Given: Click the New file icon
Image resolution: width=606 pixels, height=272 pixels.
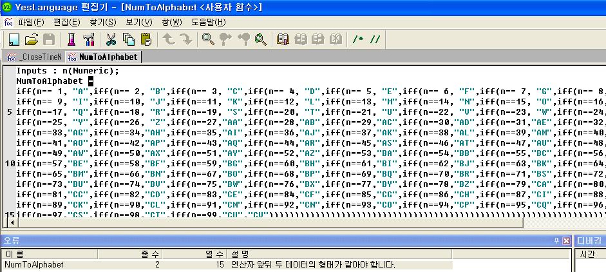Looking at the screenshot, I should pyautogui.click(x=13, y=39).
